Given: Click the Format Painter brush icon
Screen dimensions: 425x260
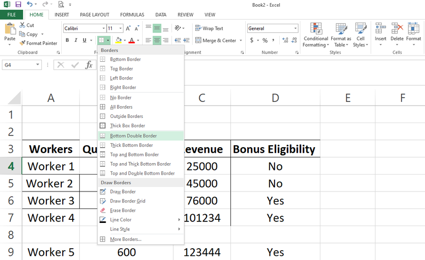Looking at the screenshot, I should click(x=22, y=43).
